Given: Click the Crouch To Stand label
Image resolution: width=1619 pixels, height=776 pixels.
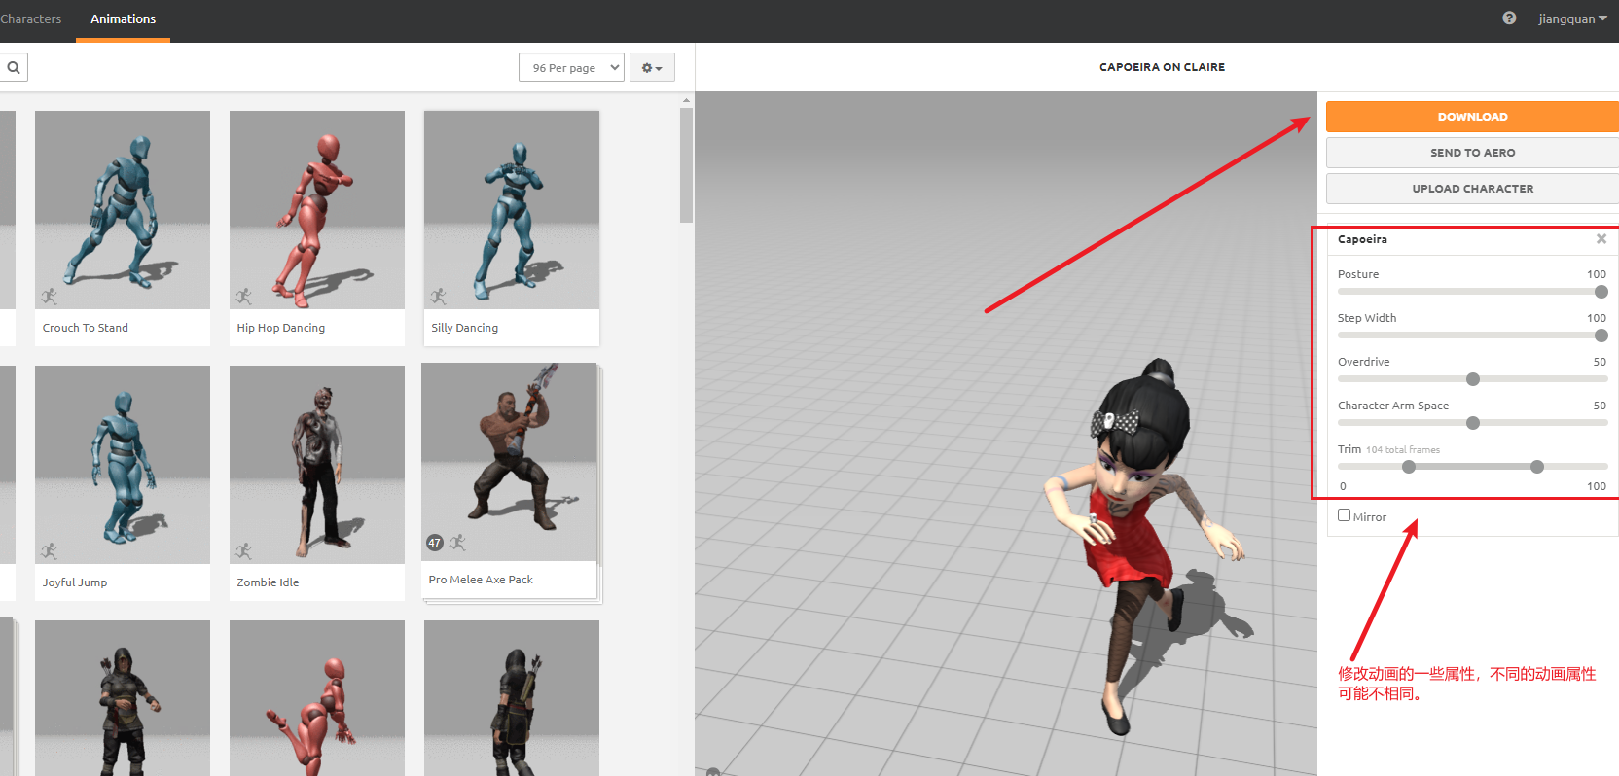Looking at the screenshot, I should pos(86,328).
